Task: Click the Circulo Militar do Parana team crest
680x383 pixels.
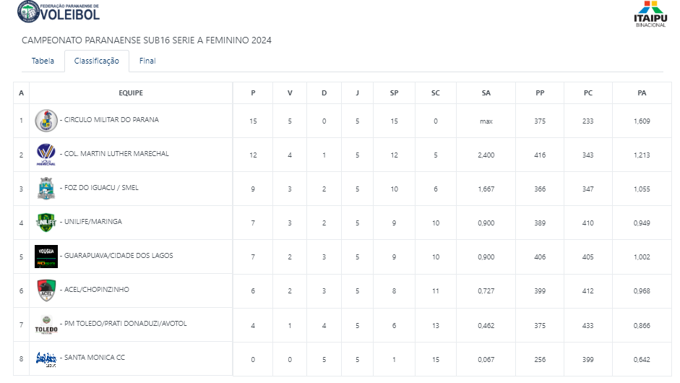Action: pyautogui.click(x=46, y=121)
